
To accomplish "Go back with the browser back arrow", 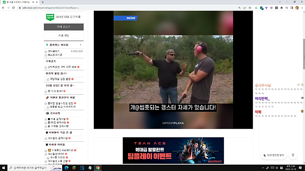I will 3,8.
